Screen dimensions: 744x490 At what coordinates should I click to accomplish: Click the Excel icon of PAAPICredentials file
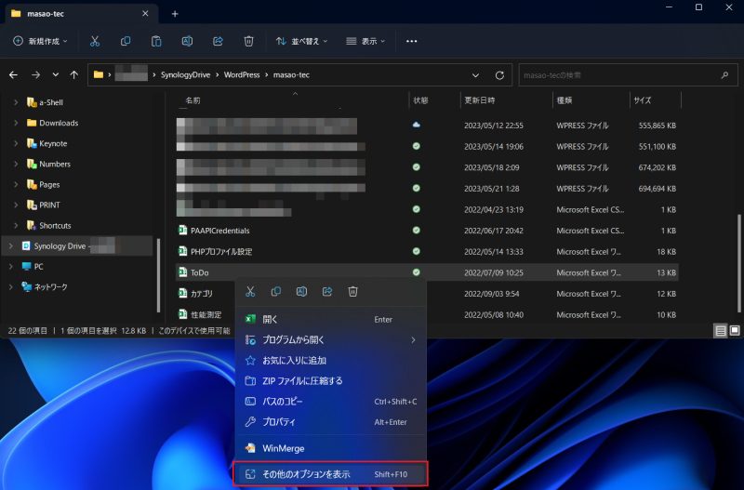tap(182, 231)
